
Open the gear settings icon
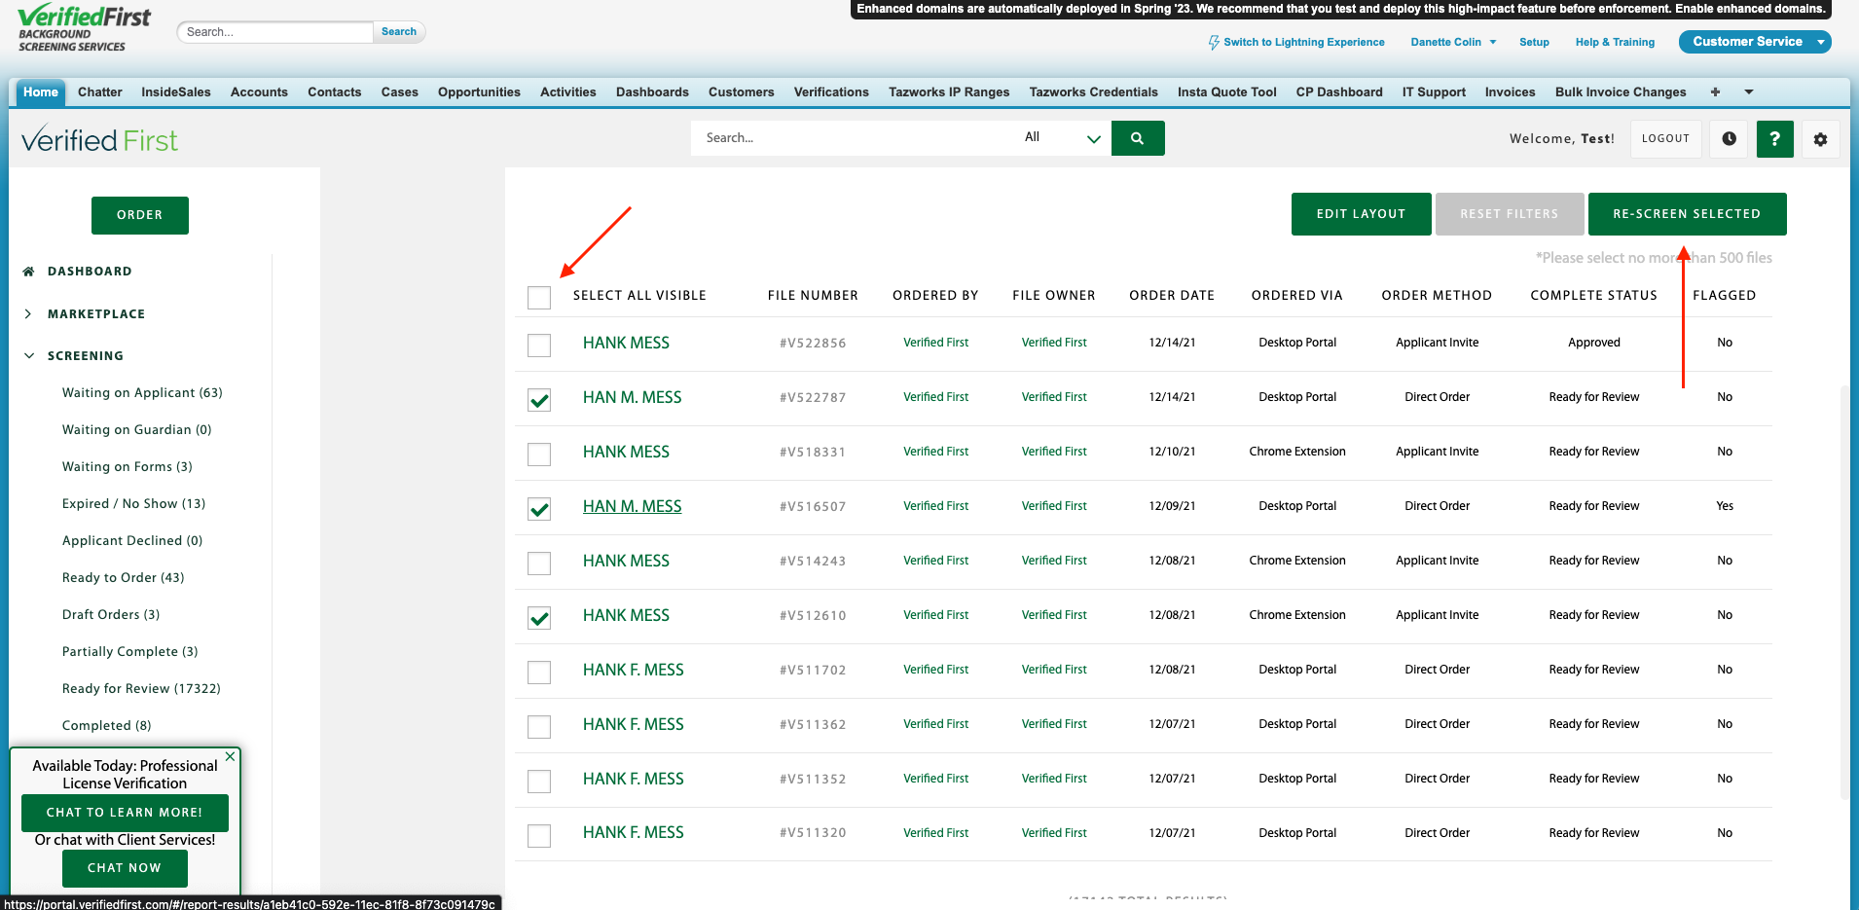1820,139
